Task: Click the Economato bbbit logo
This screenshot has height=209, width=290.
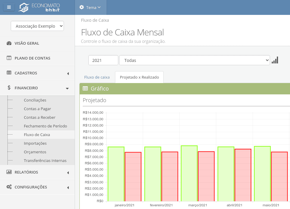Action: pos(39,7)
